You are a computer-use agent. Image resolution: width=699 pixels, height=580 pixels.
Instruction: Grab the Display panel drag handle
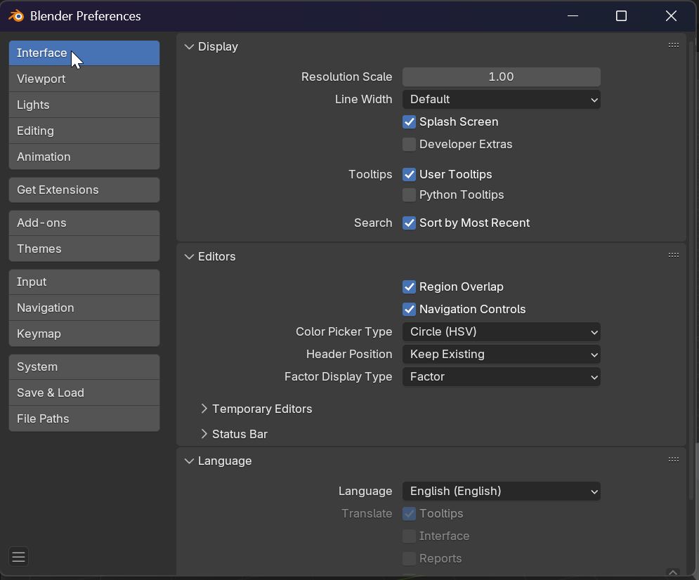point(673,45)
